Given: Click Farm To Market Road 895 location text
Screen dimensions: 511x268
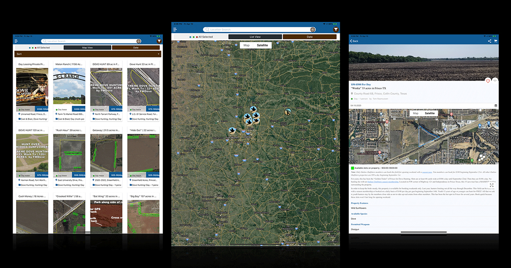Looking at the screenshot, I should click(70, 114).
